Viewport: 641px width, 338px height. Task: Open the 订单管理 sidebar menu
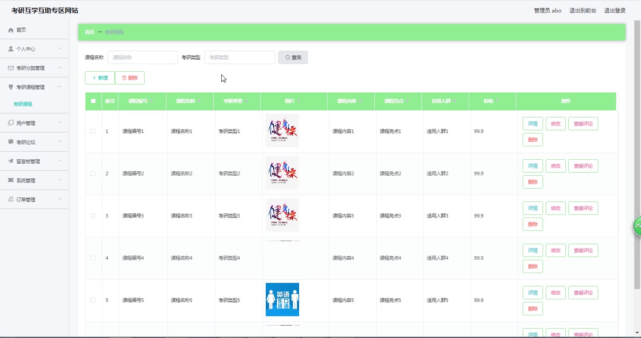tap(34, 200)
